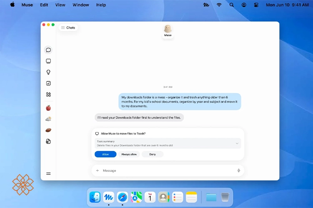Image resolution: width=313 pixels, height=208 pixels.
Task: Open the View menu
Action: click(x=60, y=5)
